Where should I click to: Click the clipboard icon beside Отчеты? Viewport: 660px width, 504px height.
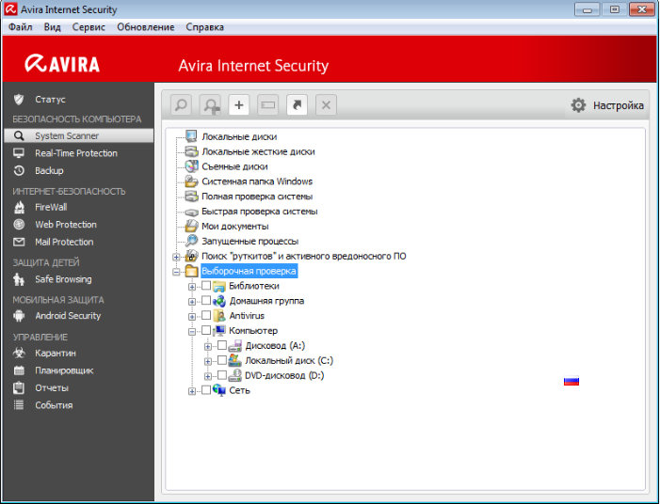[x=19, y=387]
